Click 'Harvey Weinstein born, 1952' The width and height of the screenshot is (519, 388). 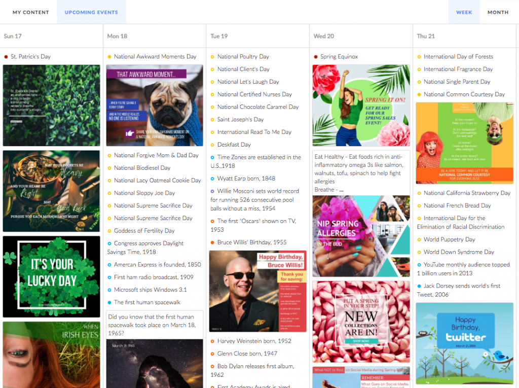[x=254, y=341]
